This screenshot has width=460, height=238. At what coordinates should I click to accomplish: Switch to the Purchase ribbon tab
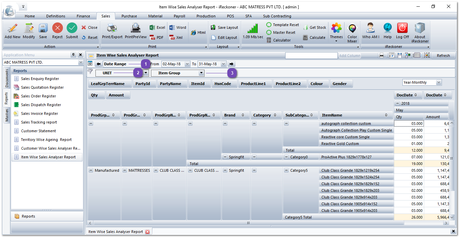[x=129, y=16]
